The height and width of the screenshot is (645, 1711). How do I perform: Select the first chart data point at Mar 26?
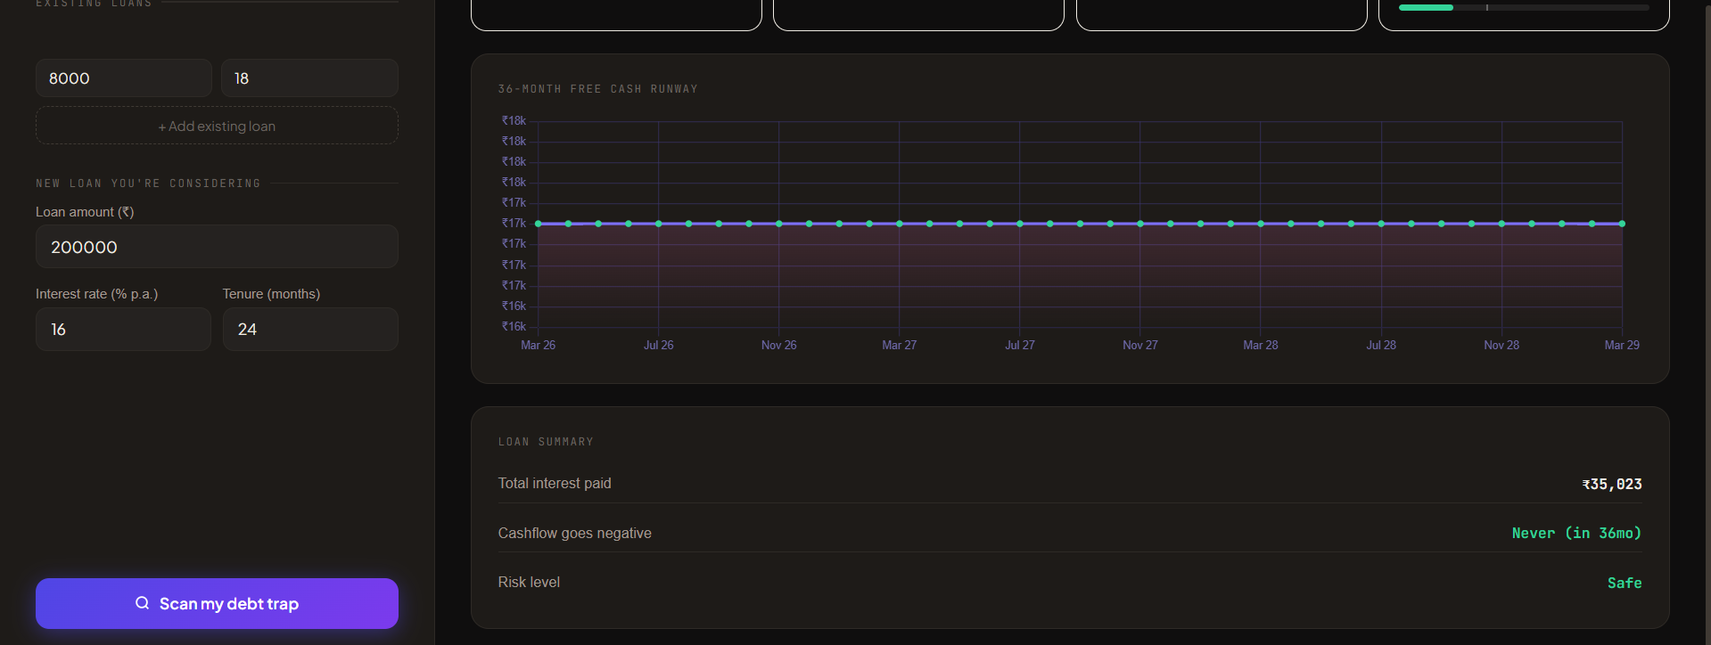pos(539,224)
